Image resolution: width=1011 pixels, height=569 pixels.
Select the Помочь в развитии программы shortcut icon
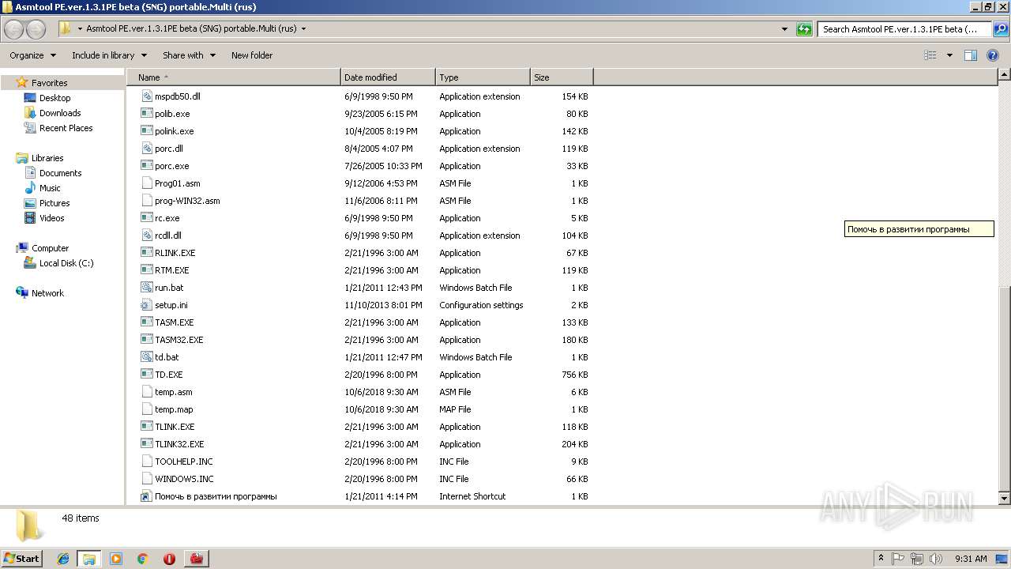pos(146,496)
